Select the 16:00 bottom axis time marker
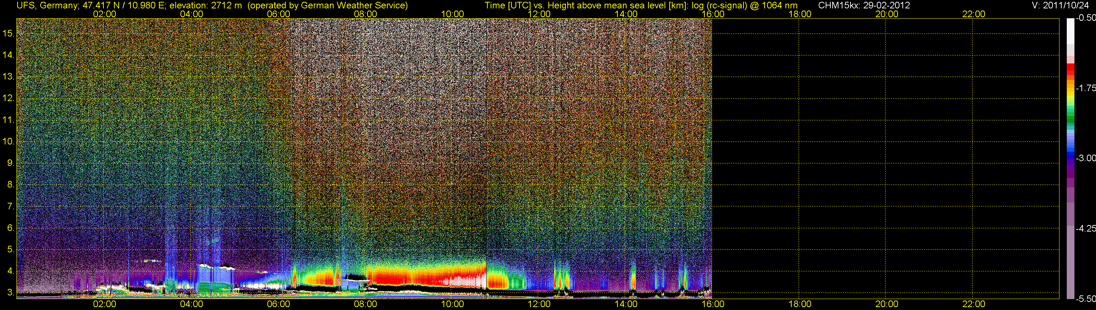 pyautogui.click(x=713, y=304)
